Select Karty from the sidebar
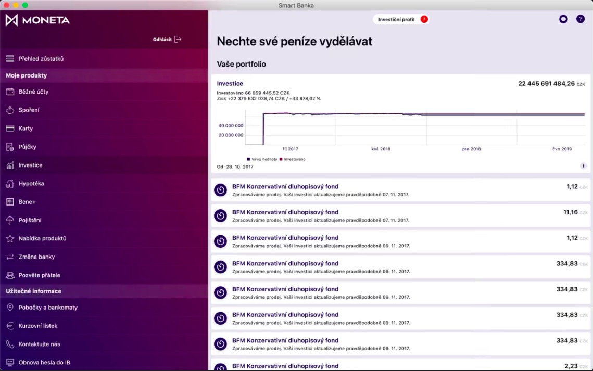The width and height of the screenshot is (593, 371). click(104, 129)
